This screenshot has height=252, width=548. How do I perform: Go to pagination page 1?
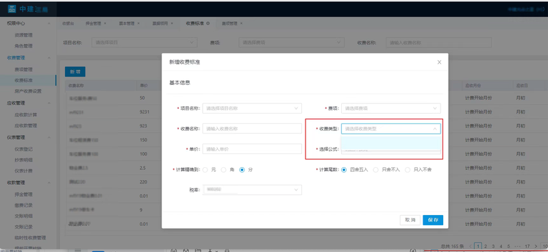477,246
